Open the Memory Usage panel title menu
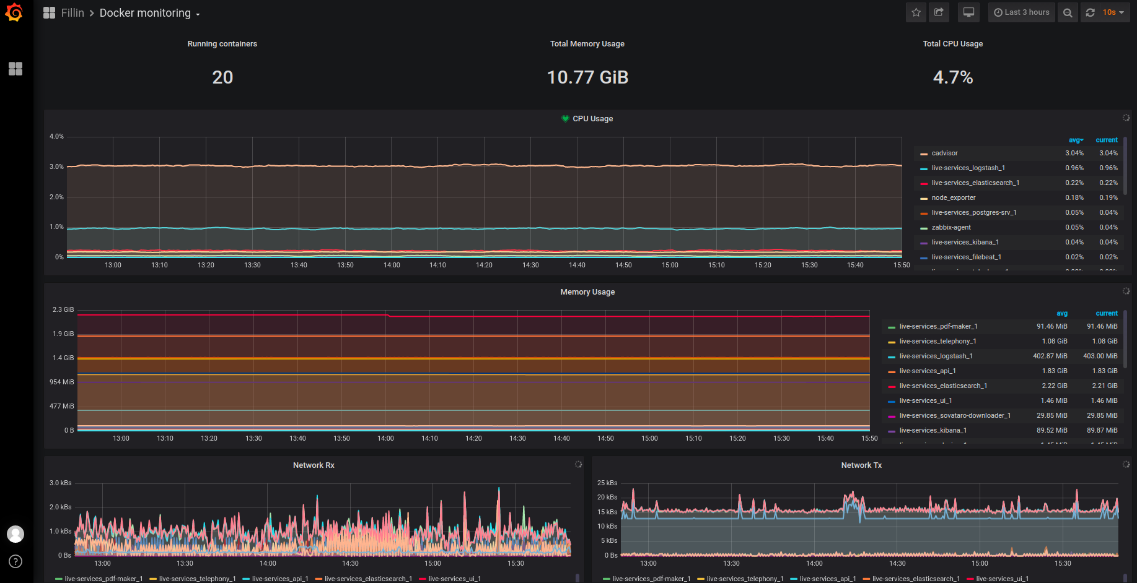 pyautogui.click(x=587, y=292)
